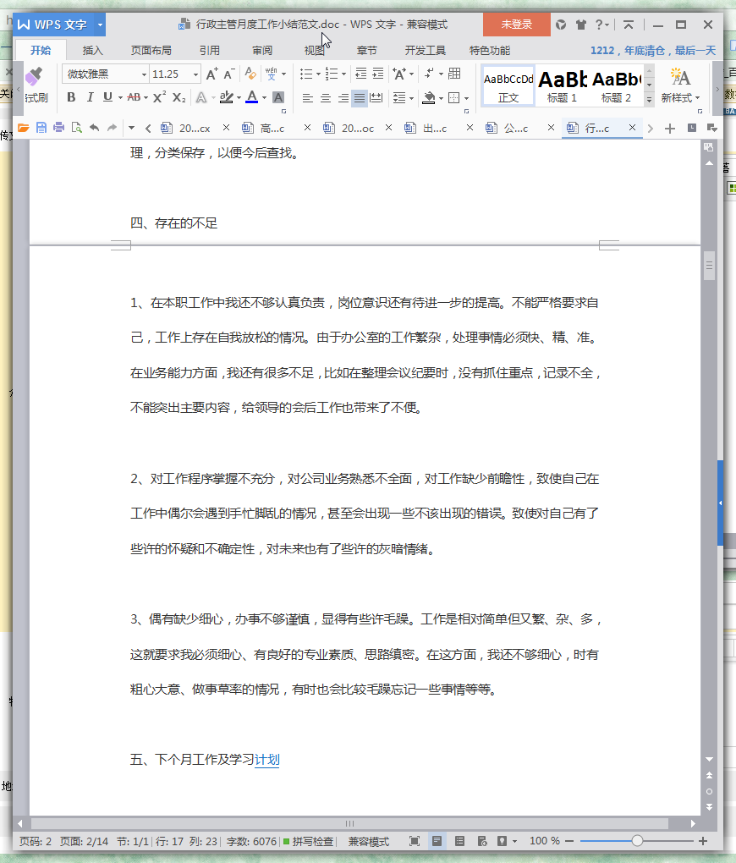Expand quick access toolbar customize arrow
The width and height of the screenshot is (736, 863).
pos(131,129)
